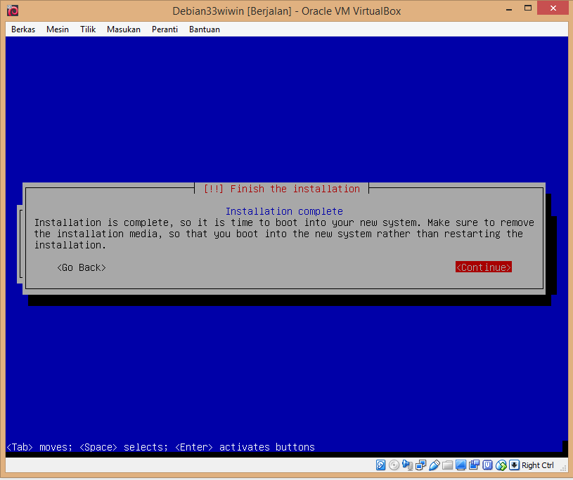Click the network adapter status icon
Screen dimensions: 573x480
coord(420,465)
